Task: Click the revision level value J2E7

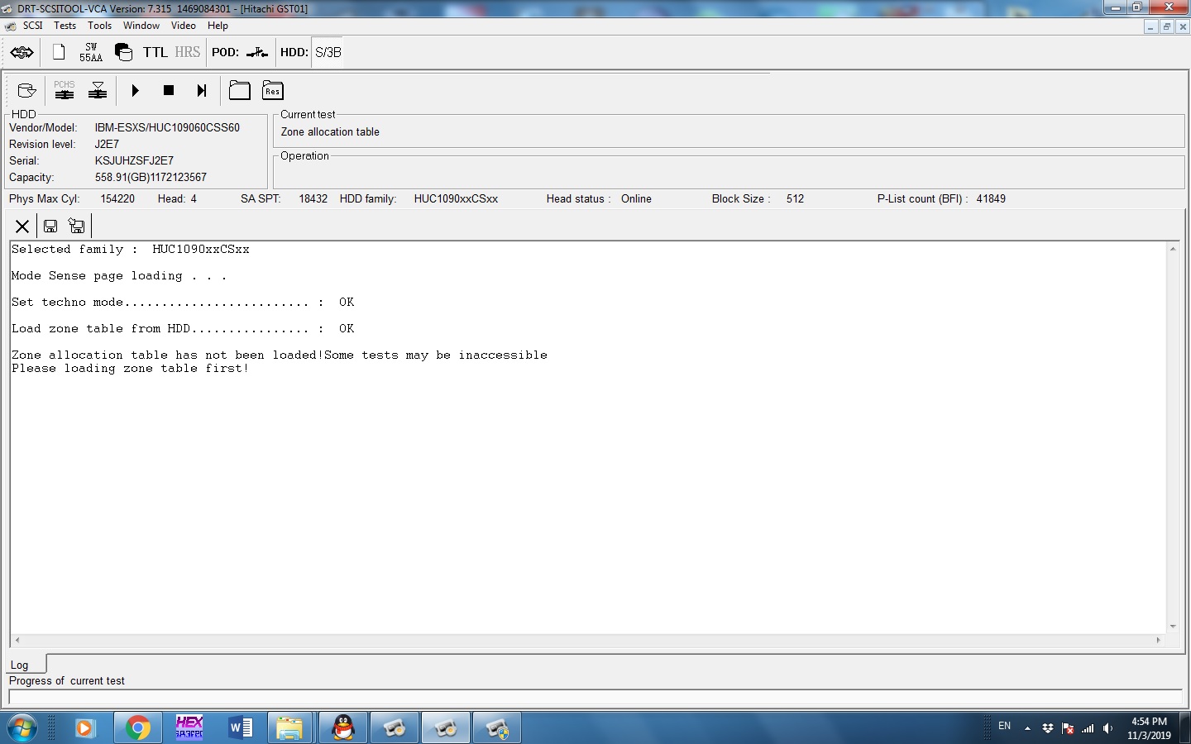Action: [107, 144]
